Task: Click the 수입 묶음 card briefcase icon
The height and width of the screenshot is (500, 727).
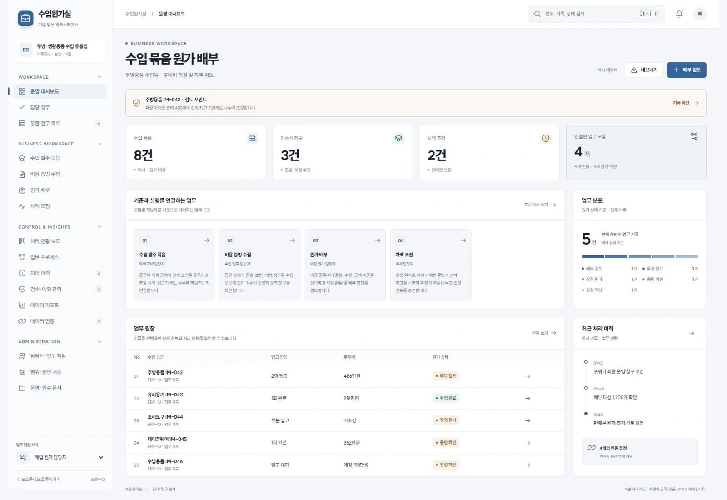Action: pos(252,138)
